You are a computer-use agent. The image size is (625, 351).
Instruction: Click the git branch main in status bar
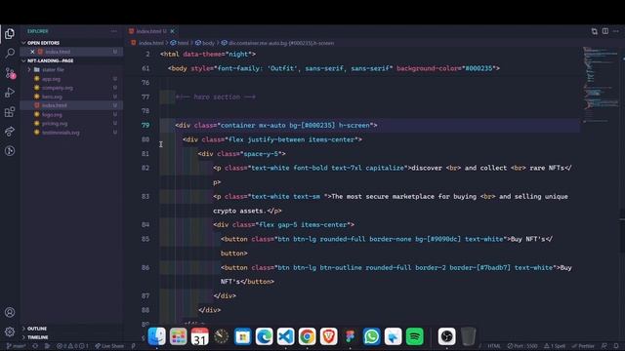(x=16, y=346)
